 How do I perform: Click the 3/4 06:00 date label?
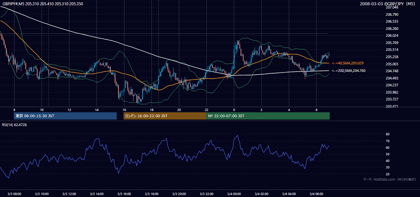coord(316,194)
